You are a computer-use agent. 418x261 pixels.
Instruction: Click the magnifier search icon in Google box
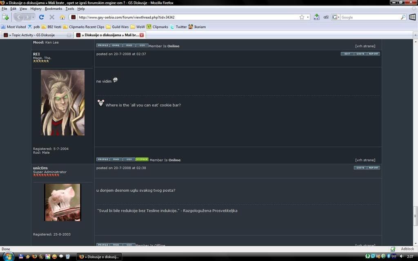click(403, 17)
